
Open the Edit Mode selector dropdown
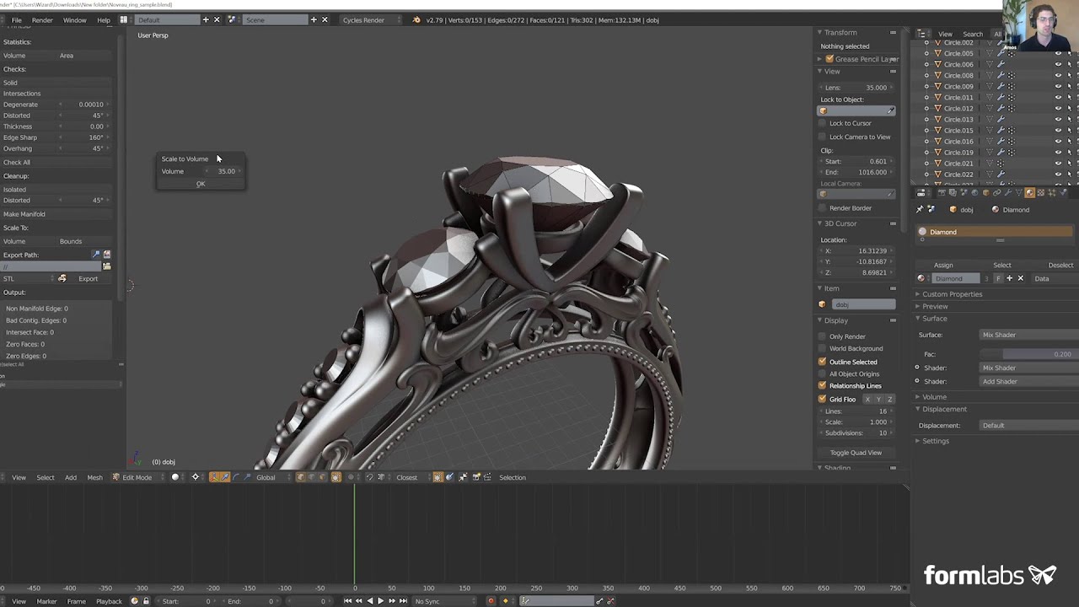tap(137, 477)
